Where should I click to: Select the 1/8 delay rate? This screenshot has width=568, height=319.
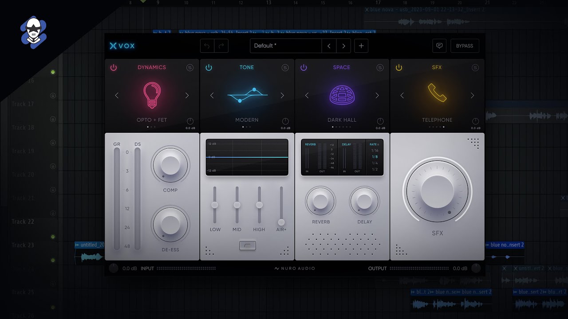pos(375,157)
